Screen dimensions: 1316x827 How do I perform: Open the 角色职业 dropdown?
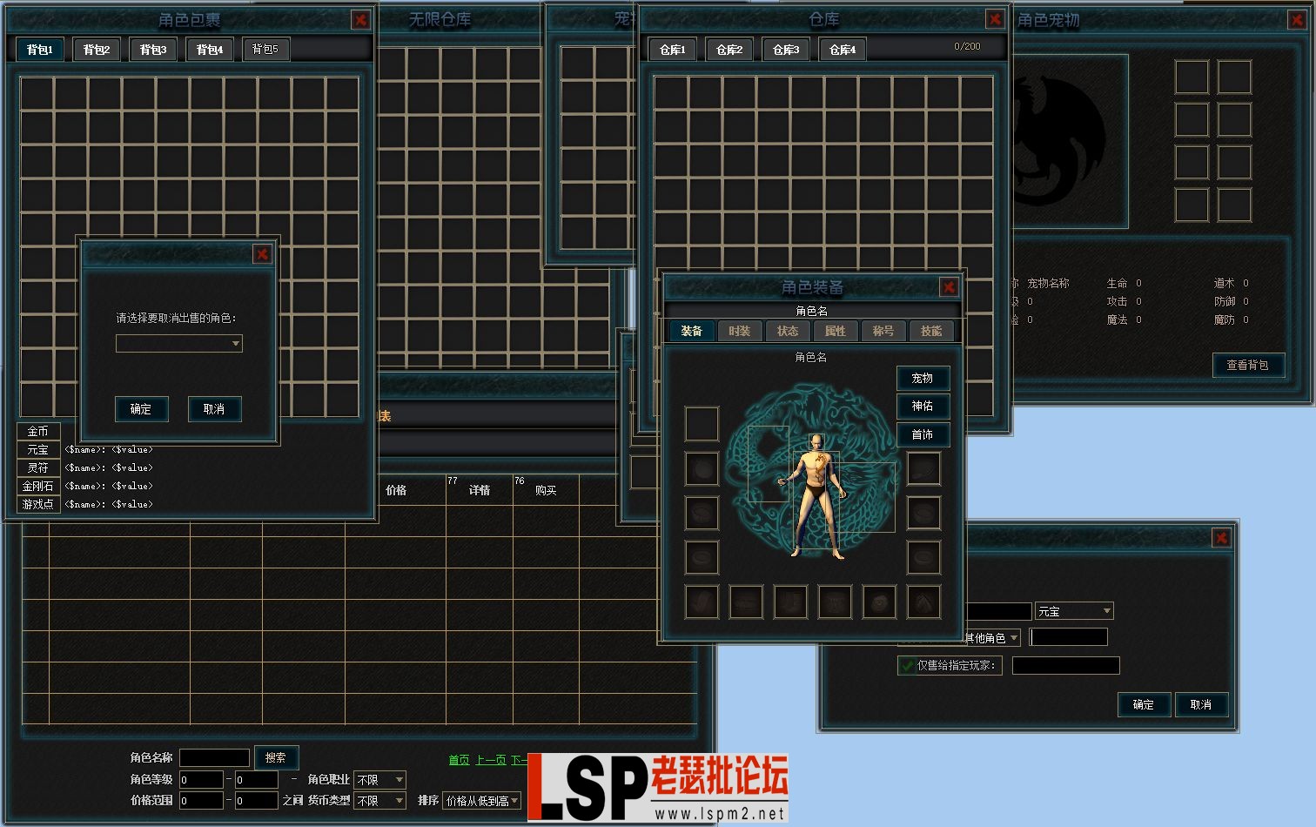click(380, 780)
